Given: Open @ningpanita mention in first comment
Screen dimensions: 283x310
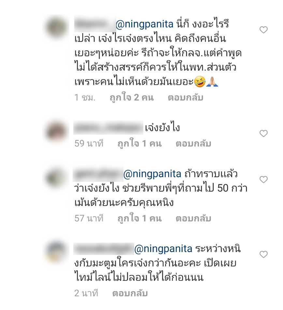Looking at the screenshot, I should [x=145, y=24].
